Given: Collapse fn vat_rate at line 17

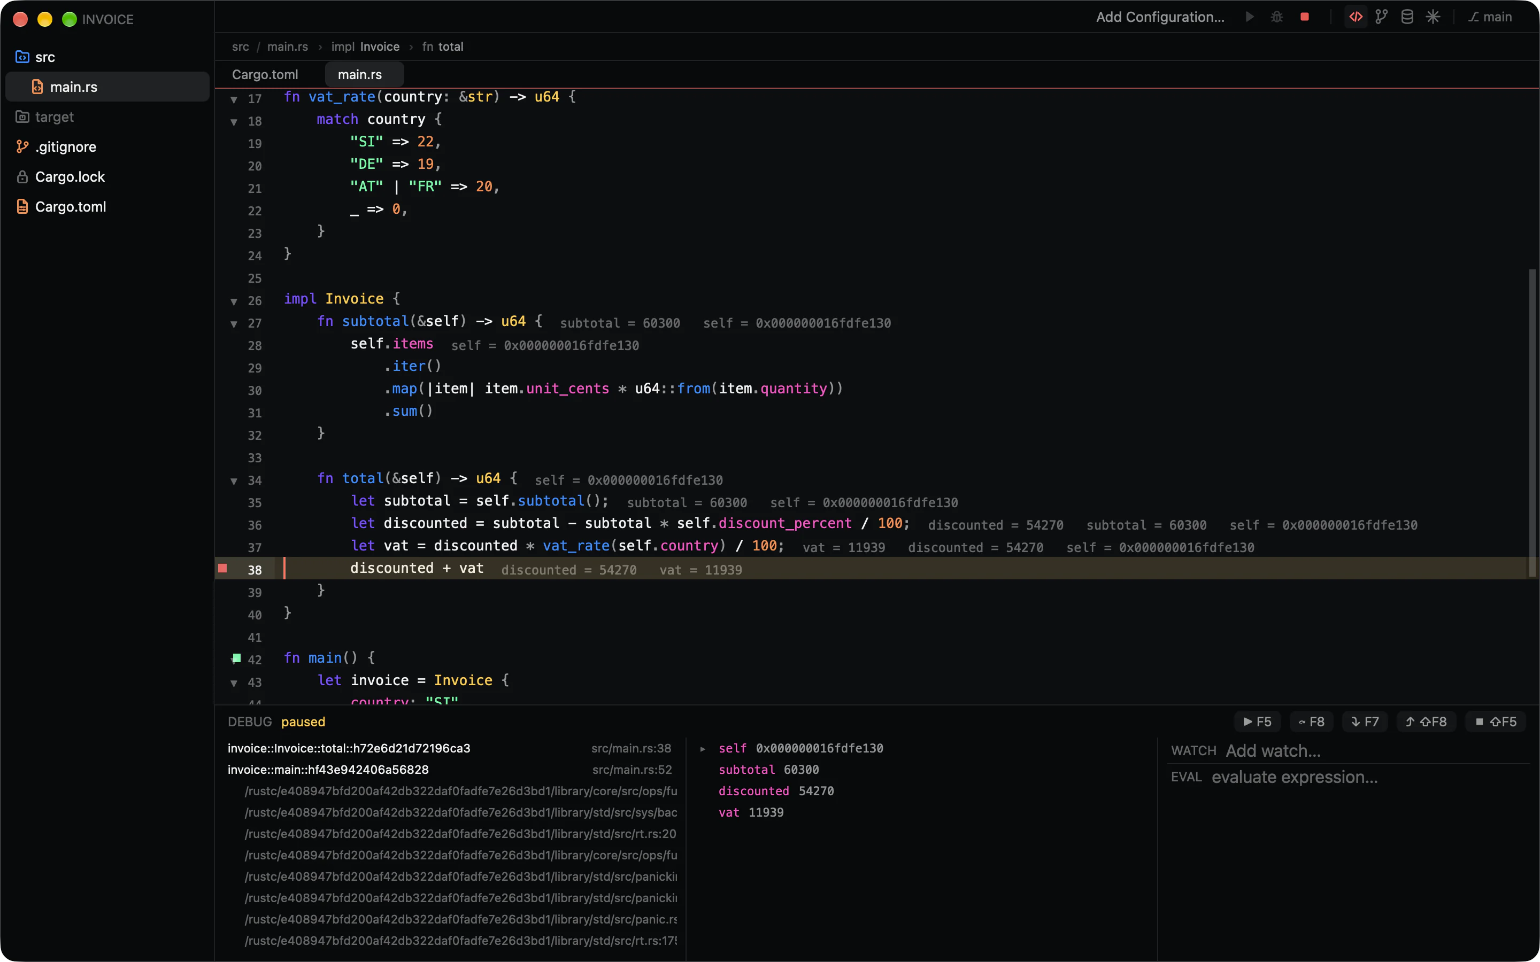Looking at the screenshot, I should click(234, 99).
